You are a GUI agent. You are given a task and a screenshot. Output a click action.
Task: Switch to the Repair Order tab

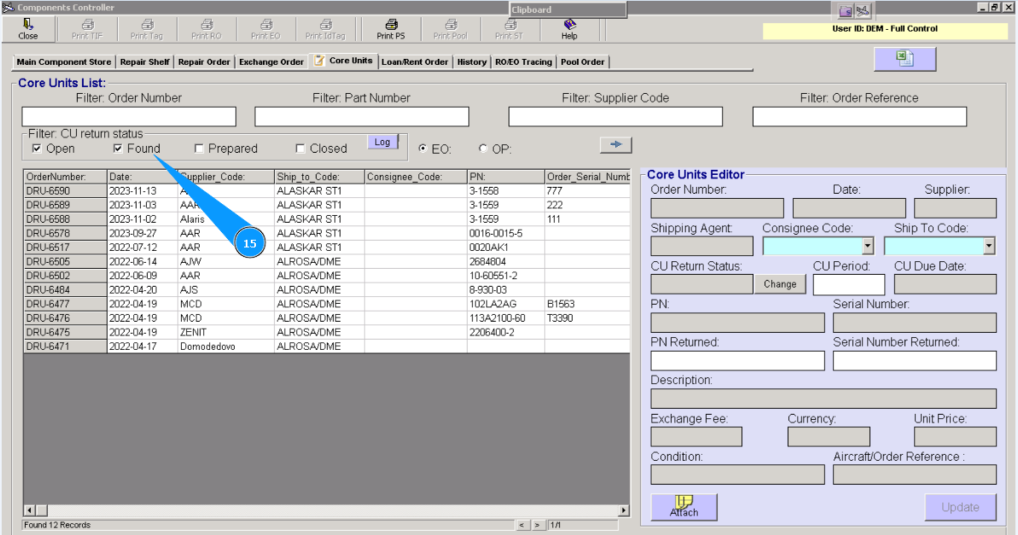(x=205, y=62)
